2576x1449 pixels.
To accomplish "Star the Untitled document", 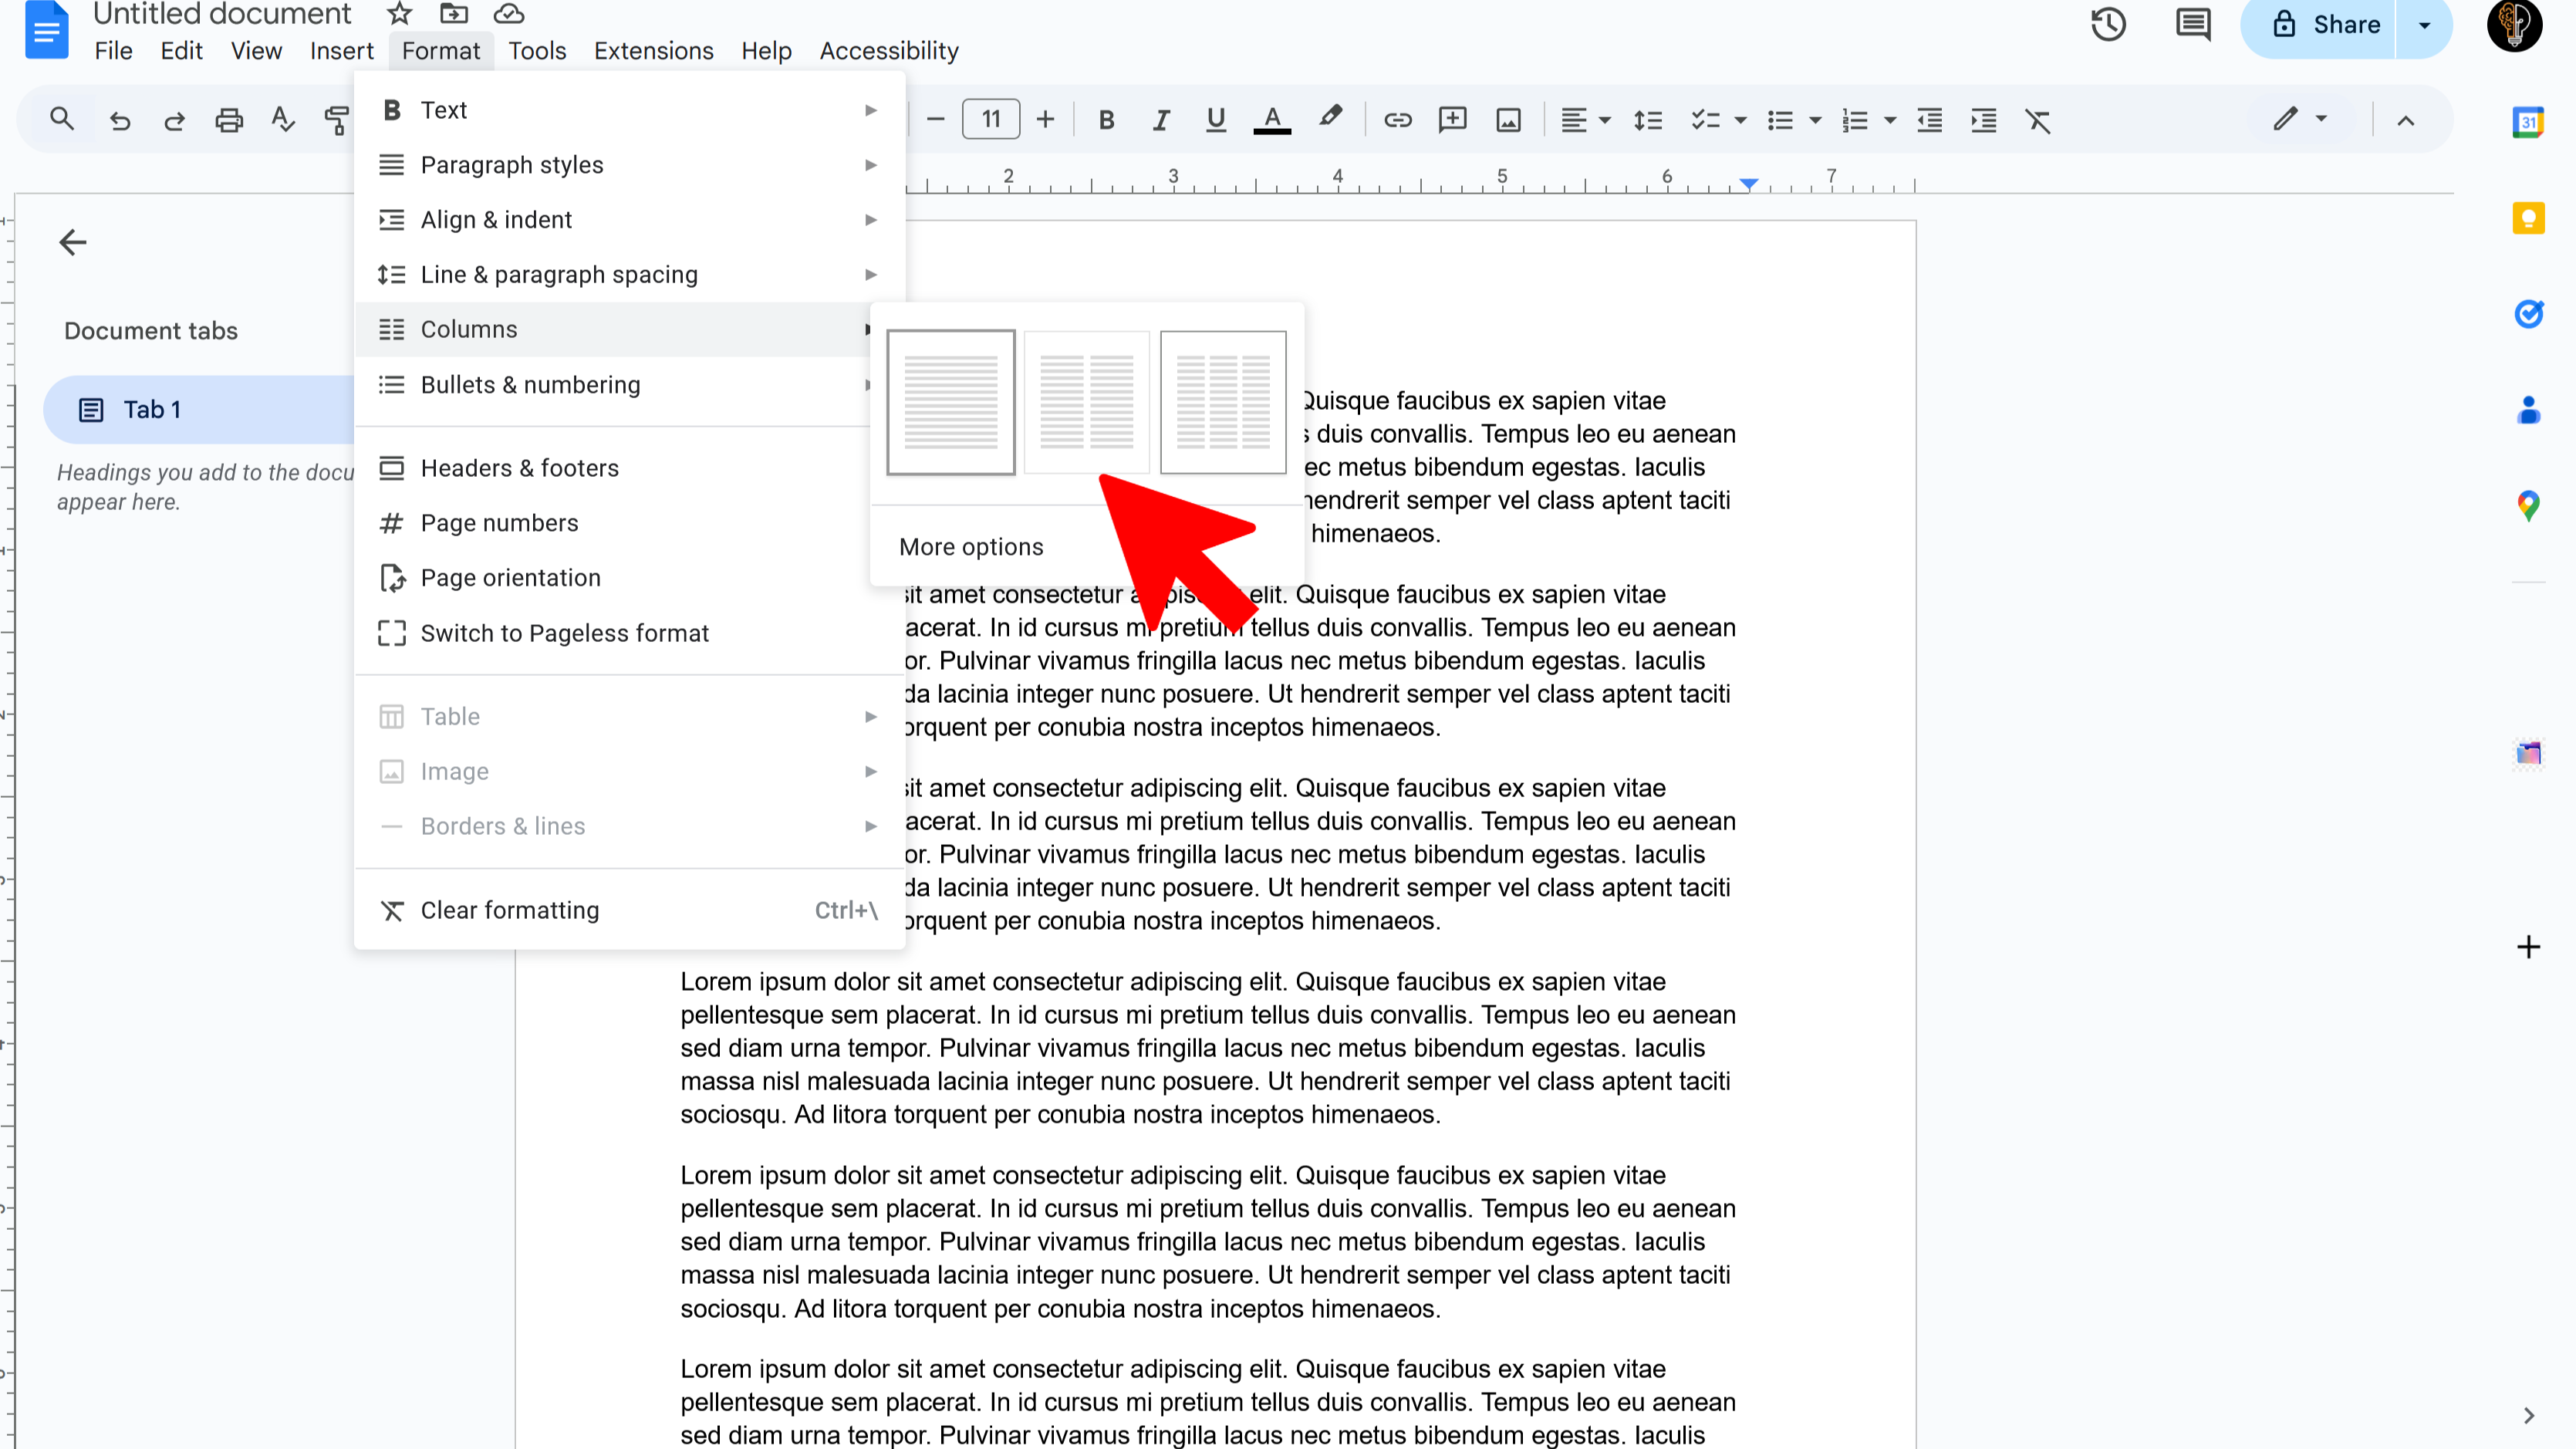I will coord(399,13).
